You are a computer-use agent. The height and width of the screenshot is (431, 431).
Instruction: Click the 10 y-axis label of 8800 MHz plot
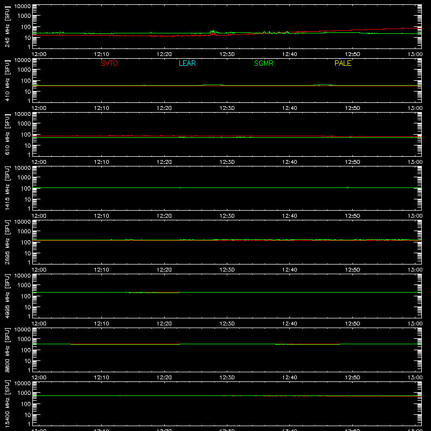pyautogui.click(x=27, y=361)
